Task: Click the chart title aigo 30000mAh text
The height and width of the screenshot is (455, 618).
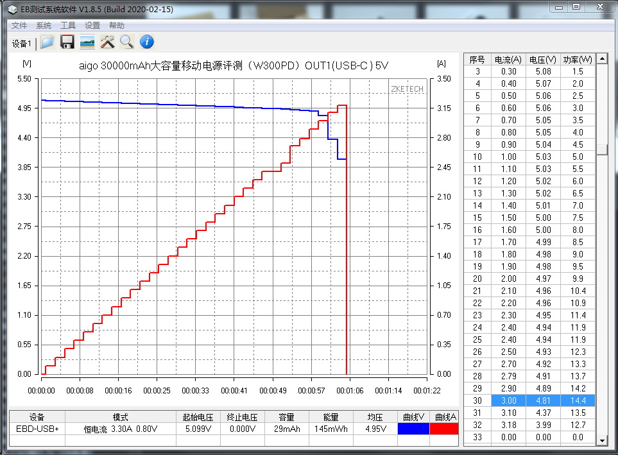Action: (234, 65)
